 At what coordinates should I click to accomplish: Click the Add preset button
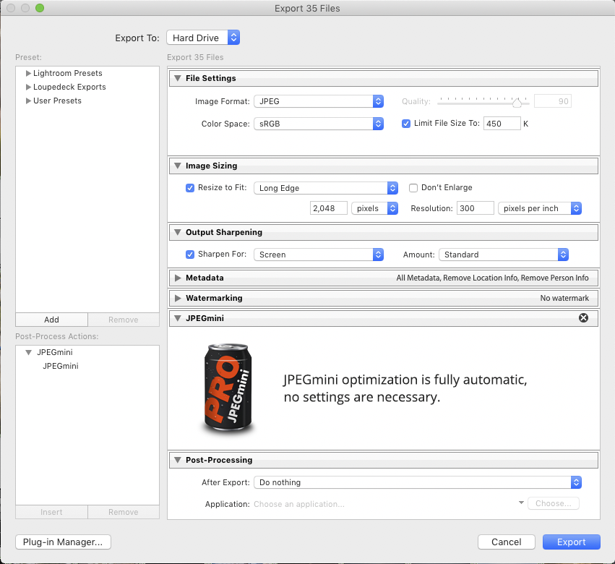(x=51, y=320)
